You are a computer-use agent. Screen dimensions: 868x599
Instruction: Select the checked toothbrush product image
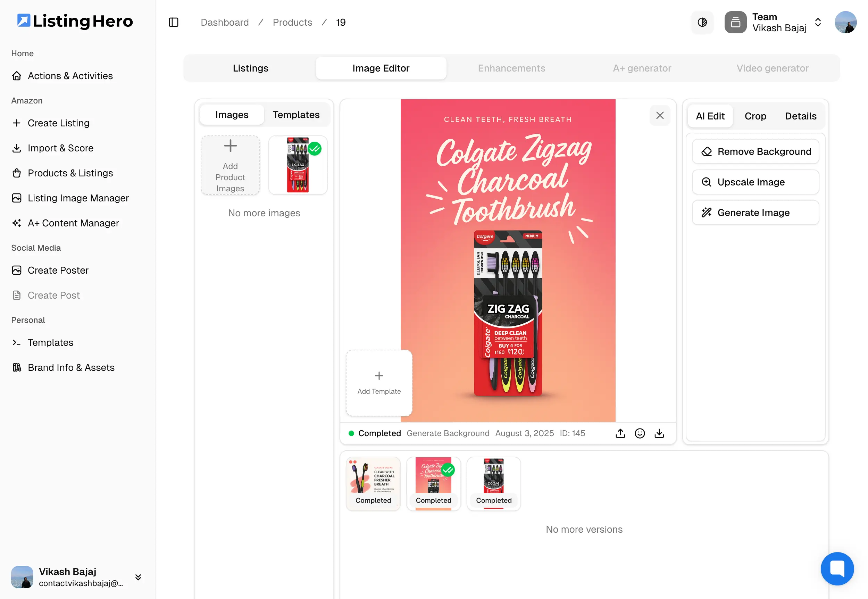pos(298,165)
